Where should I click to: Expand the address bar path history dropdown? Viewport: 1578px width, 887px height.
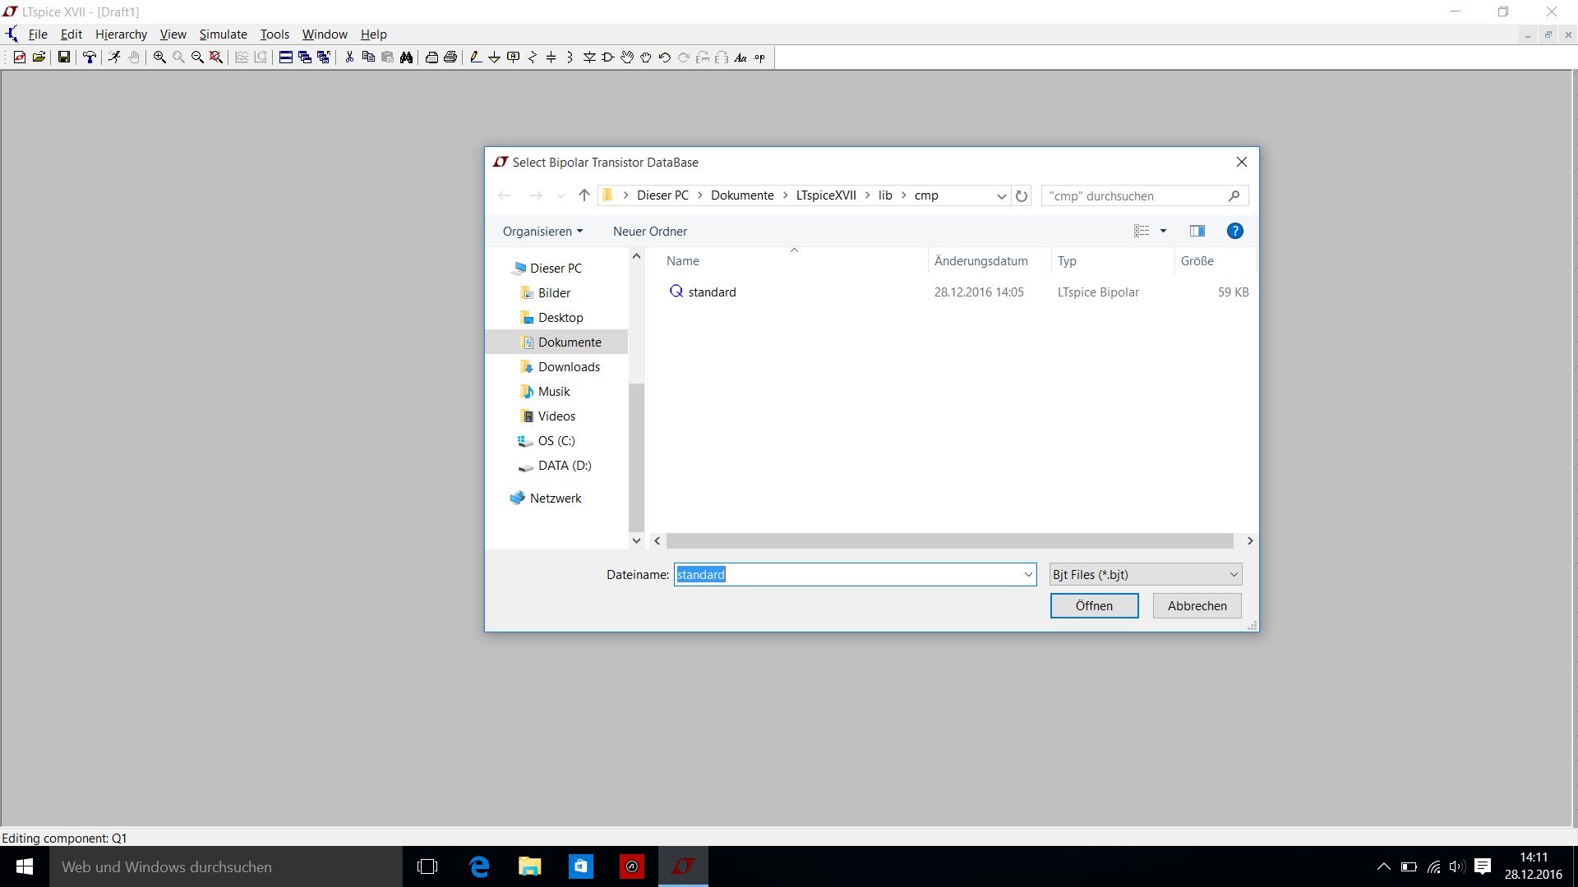coord(1001,195)
